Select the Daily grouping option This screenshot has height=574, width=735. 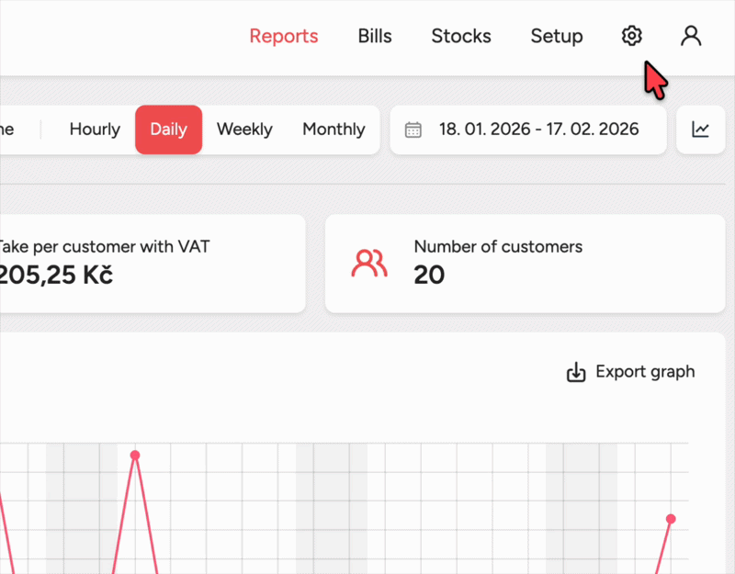[168, 129]
